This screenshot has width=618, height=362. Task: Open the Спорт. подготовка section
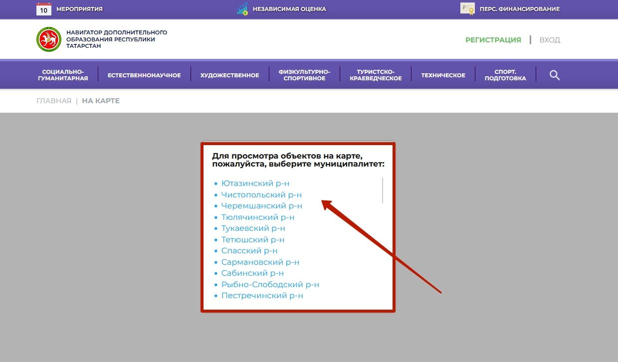tap(505, 75)
